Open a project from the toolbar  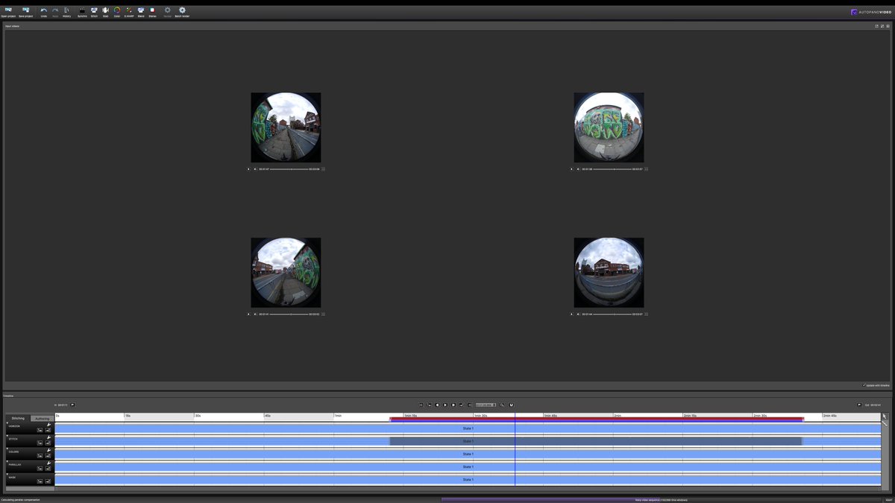tap(8, 11)
